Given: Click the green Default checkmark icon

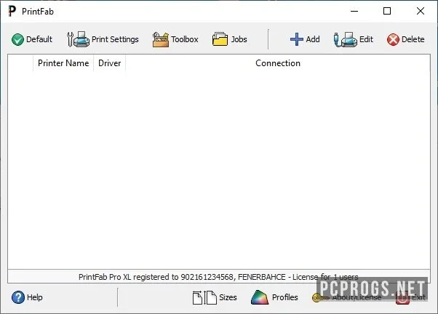Looking at the screenshot, I should coord(17,39).
